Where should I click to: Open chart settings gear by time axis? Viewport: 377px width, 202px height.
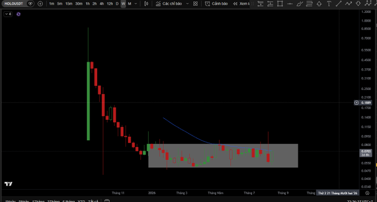(367, 193)
